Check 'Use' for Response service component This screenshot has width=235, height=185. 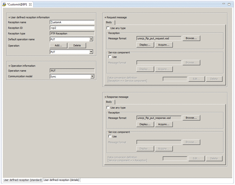(110, 136)
